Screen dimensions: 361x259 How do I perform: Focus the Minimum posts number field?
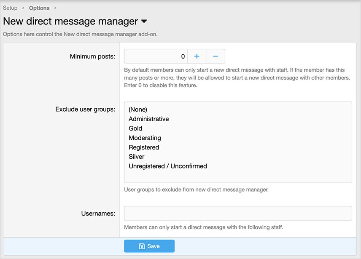156,56
